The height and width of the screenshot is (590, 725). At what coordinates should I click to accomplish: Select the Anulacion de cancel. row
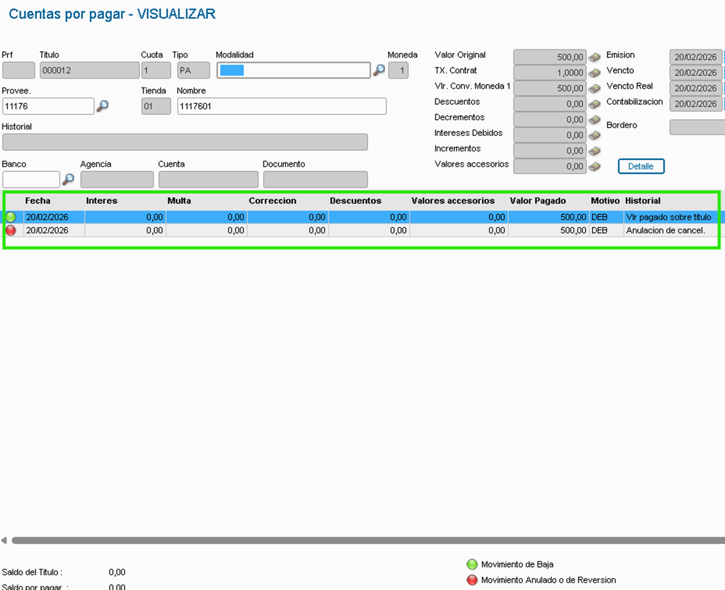tap(361, 230)
